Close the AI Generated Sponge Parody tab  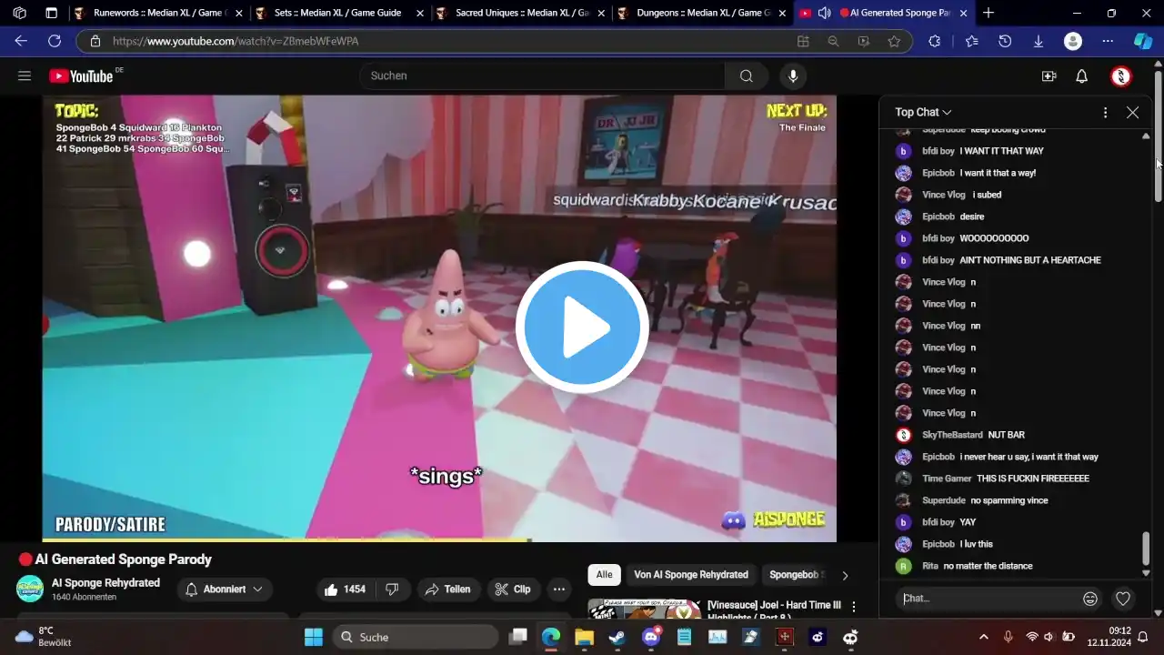pos(963,13)
